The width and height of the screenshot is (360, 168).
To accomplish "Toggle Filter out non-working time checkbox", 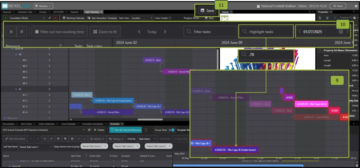I will point(37,32).
